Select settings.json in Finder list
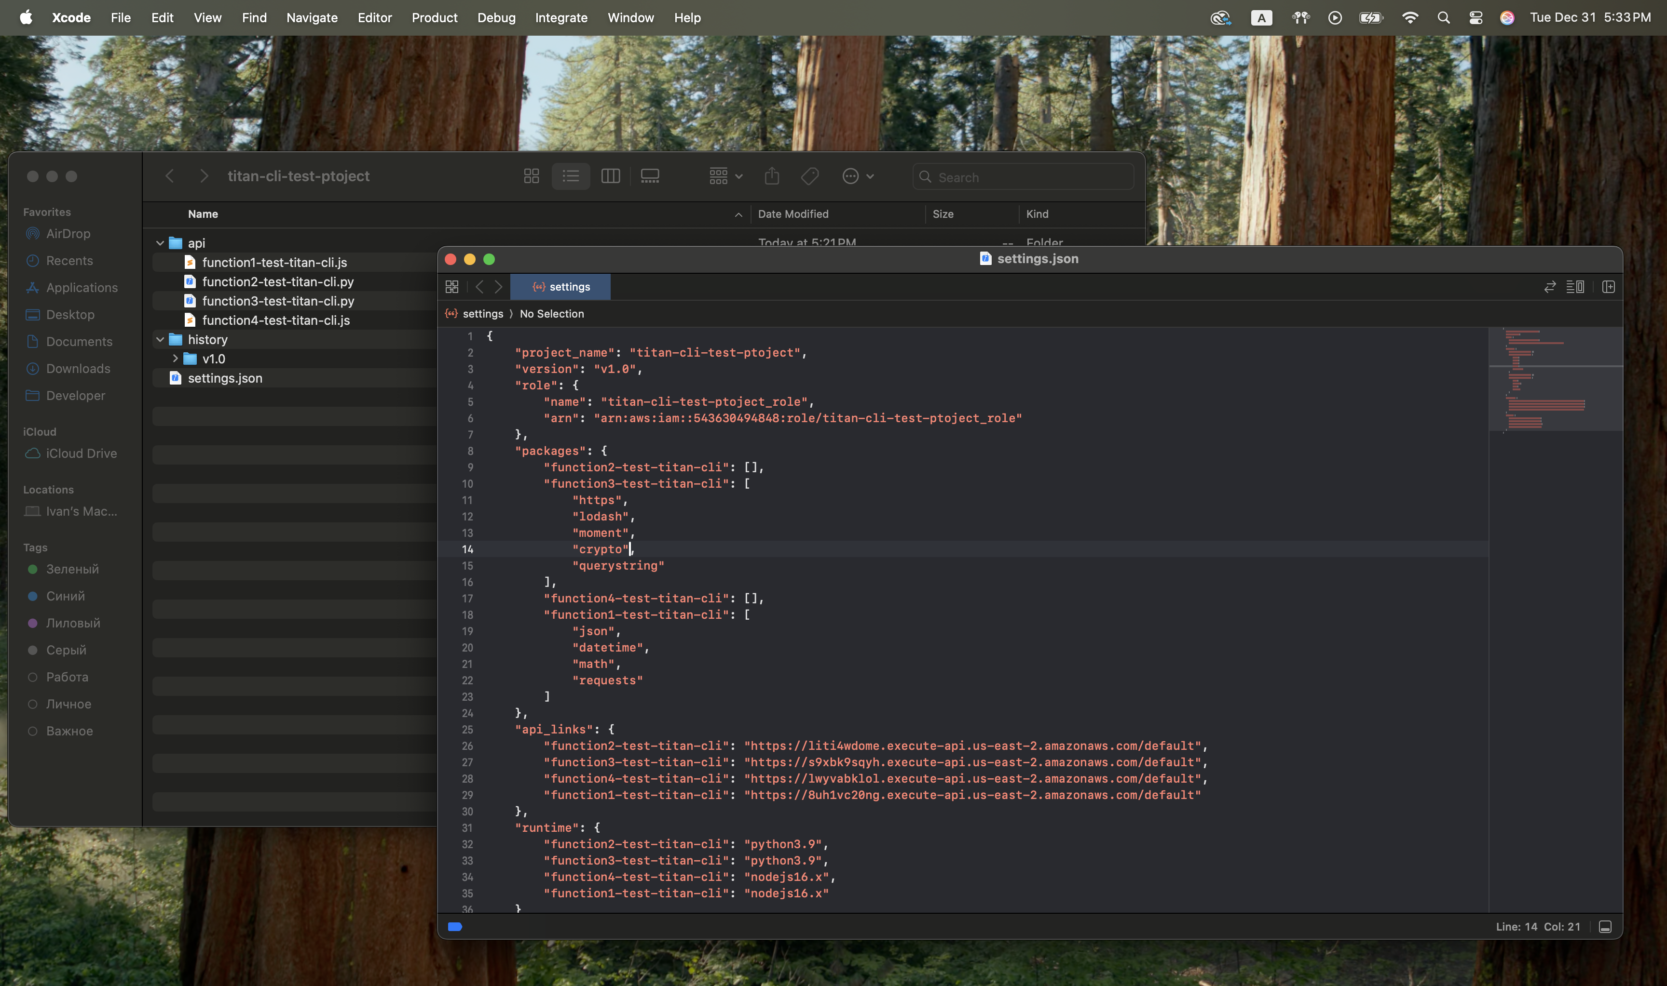The image size is (1667, 986). [x=225, y=378]
